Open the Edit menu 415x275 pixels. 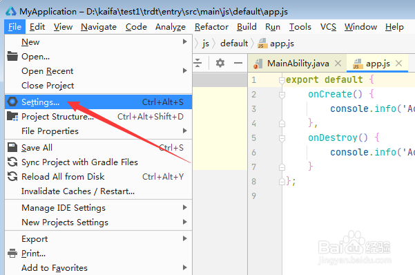pyautogui.click(x=37, y=27)
